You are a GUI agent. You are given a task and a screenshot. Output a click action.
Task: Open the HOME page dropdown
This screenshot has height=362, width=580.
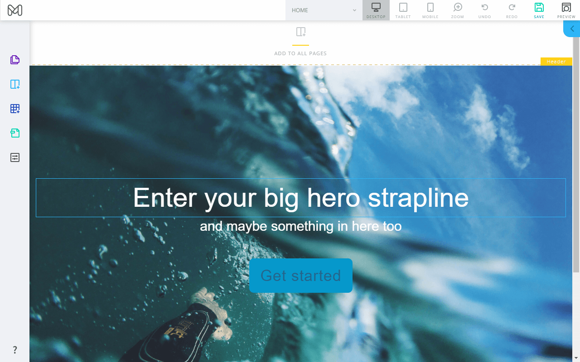[324, 10]
